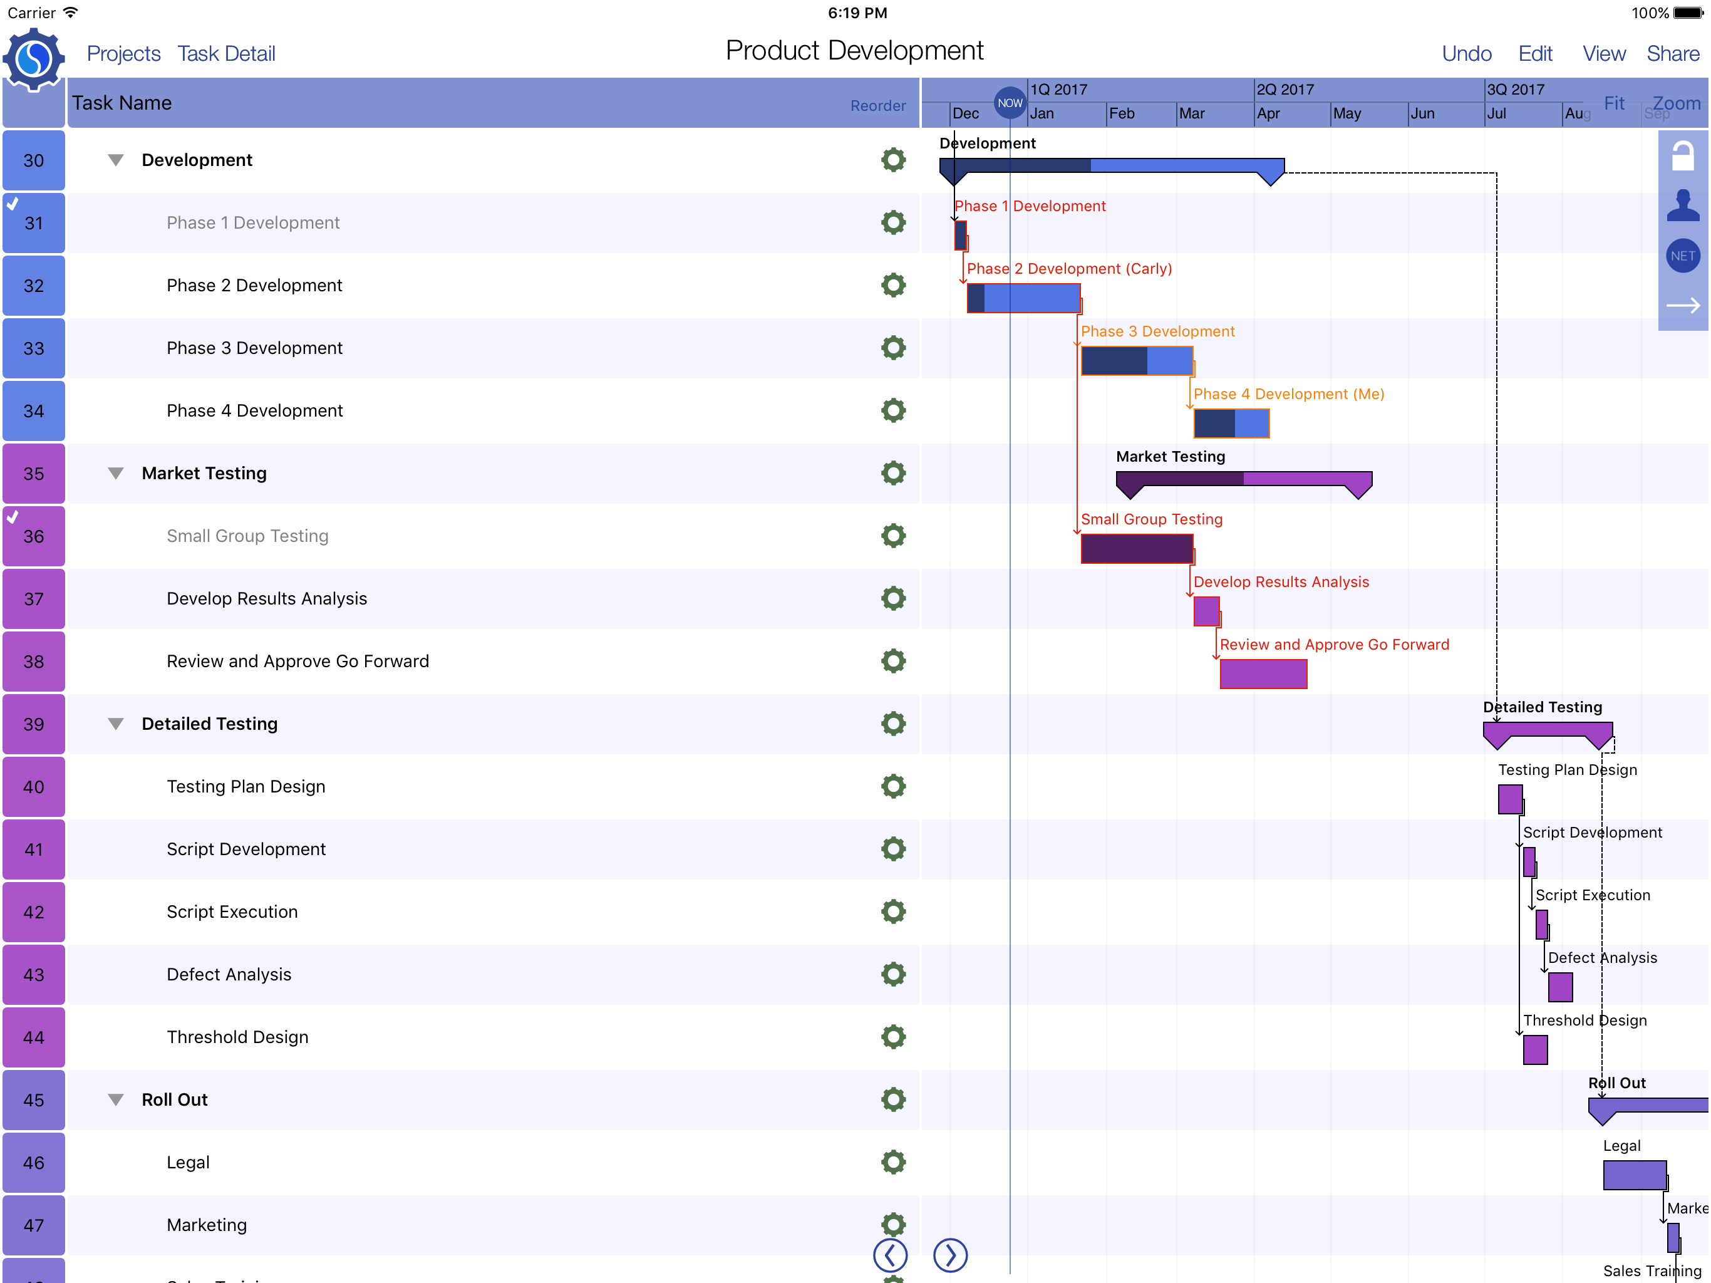Collapse the Market Testing group

click(115, 474)
